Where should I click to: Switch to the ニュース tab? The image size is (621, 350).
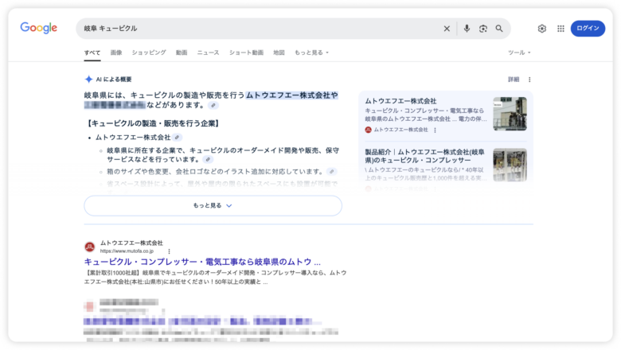pyautogui.click(x=209, y=52)
